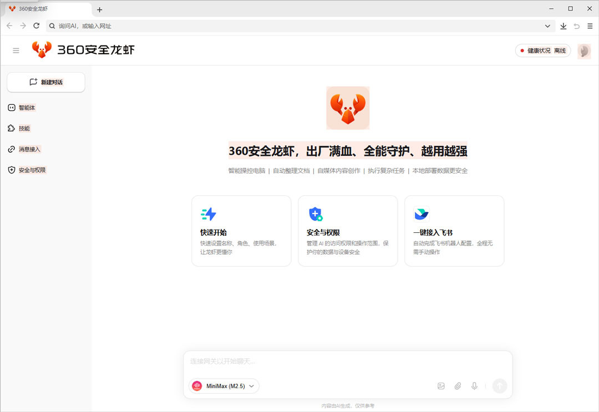Toggle the 健康状况 offline status indicator
599x412 pixels.
click(x=542, y=50)
